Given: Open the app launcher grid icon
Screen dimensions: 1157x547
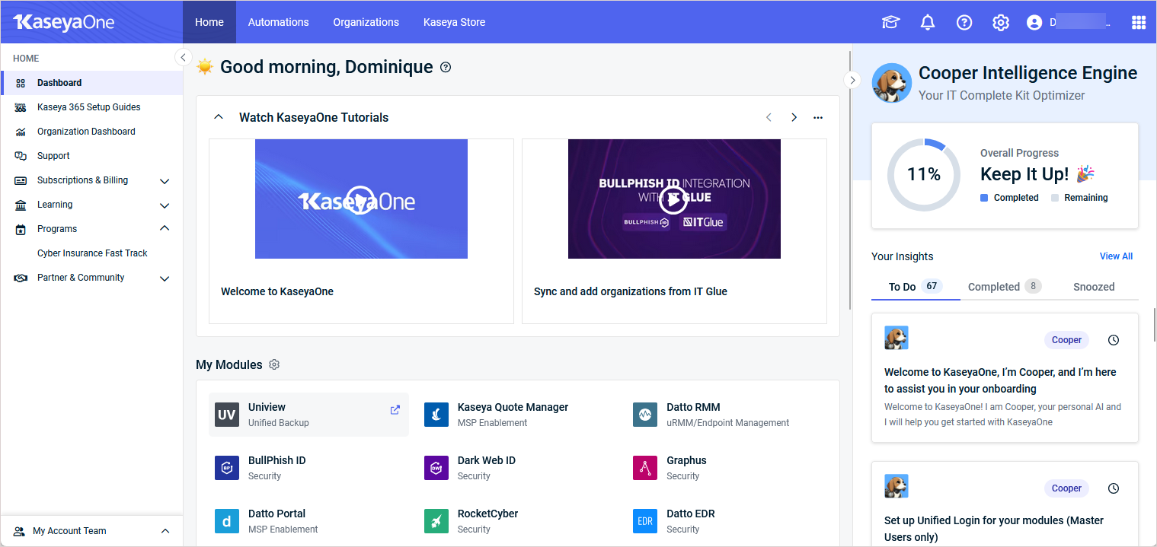Looking at the screenshot, I should coord(1138,23).
